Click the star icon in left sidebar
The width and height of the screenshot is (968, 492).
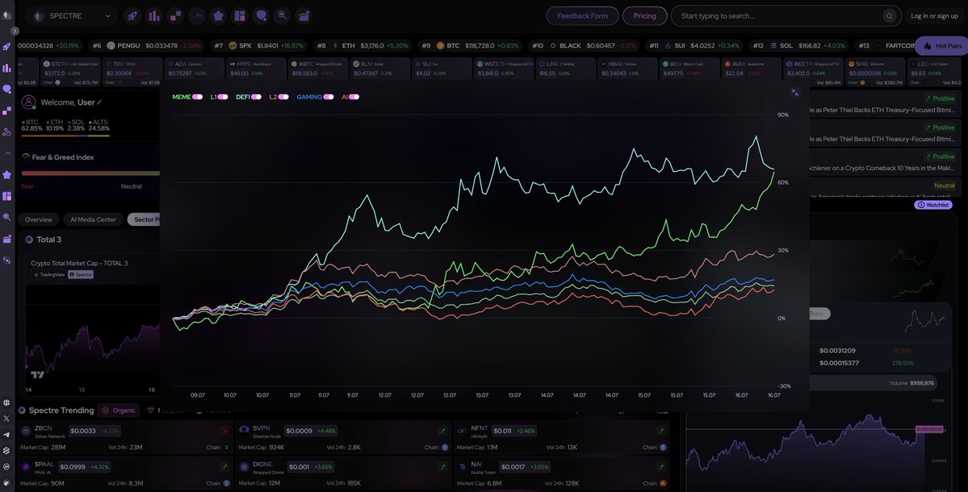[x=6, y=174]
